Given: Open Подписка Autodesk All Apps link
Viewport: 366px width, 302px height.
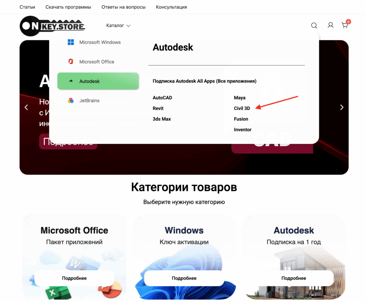Looking at the screenshot, I should click(204, 81).
